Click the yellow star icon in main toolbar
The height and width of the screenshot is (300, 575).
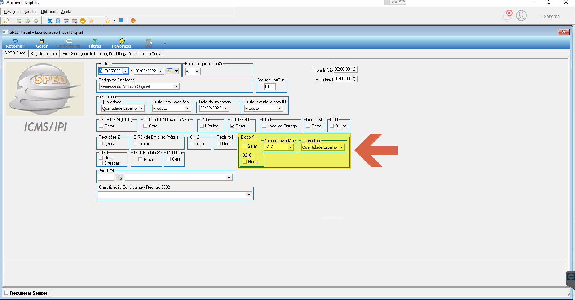(x=107, y=21)
